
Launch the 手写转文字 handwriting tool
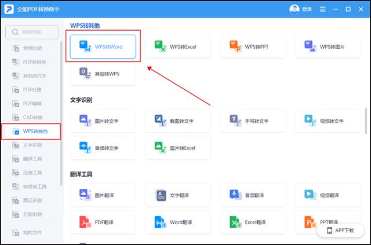click(253, 121)
